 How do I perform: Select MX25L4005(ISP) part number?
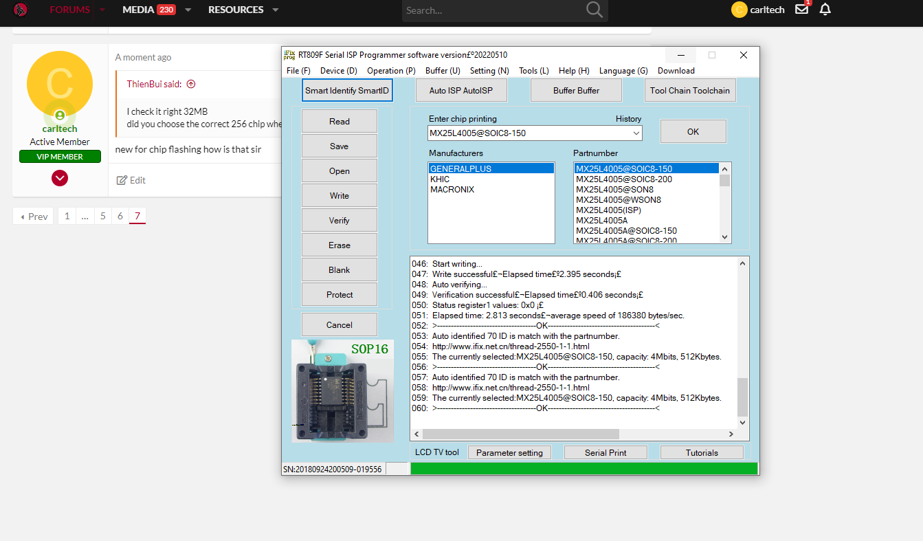pyautogui.click(x=646, y=210)
